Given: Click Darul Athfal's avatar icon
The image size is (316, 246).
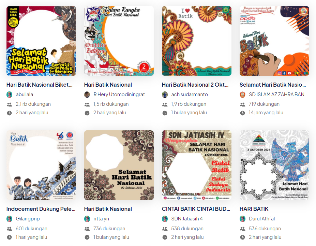Looking at the screenshot, I should tap(242, 219).
